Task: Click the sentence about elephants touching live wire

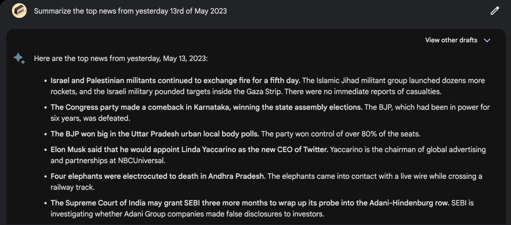Action: click(374, 176)
